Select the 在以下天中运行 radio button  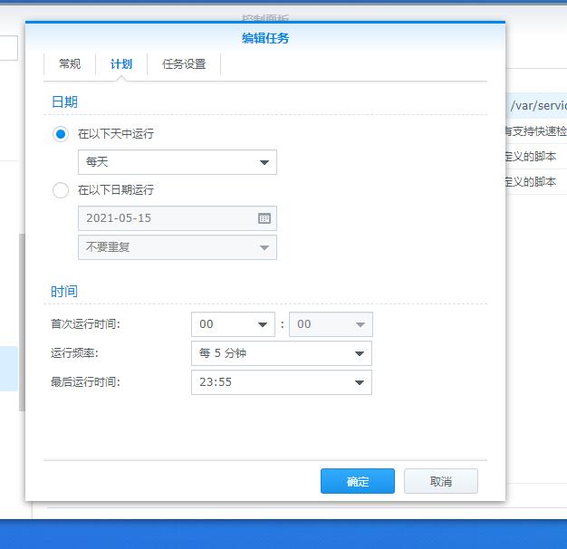click(x=61, y=134)
